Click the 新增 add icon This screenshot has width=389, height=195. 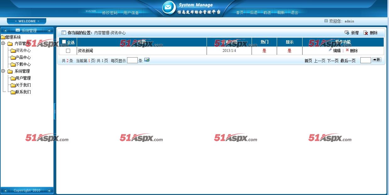pyautogui.click(x=347, y=33)
